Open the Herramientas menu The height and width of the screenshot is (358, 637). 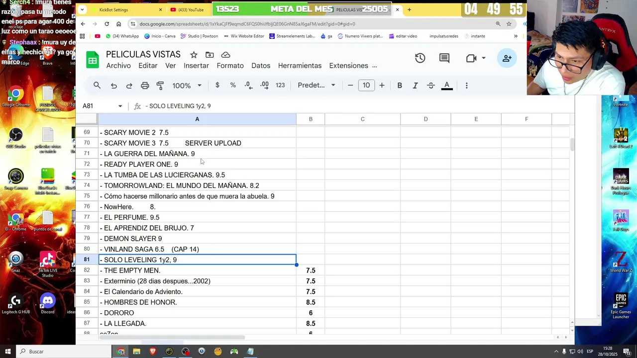click(300, 66)
